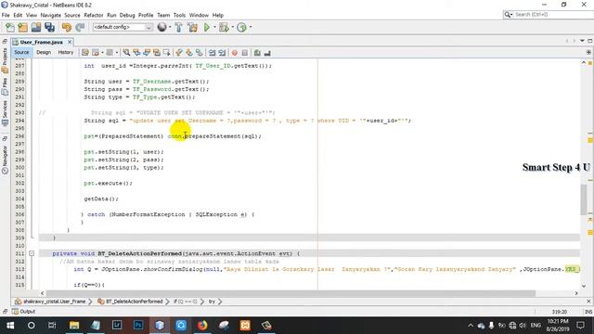The height and width of the screenshot is (334, 594).
Task: Open the Projects side panel
Action: (x=5, y=60)
